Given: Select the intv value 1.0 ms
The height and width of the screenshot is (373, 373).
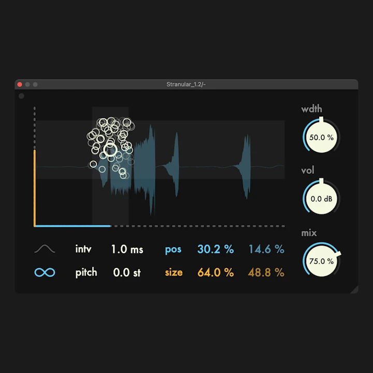Looking at the screenshot, I should pos(127,249).
